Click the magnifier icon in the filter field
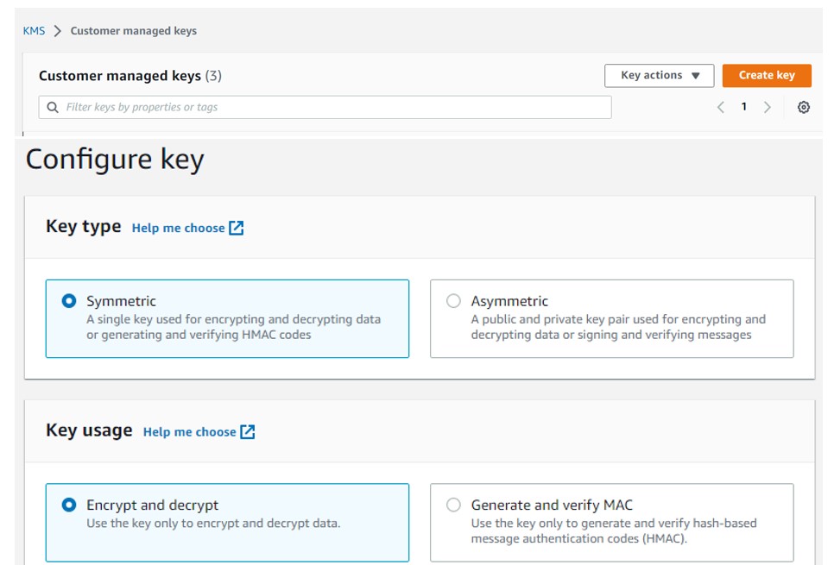The width and height of the screenshot is (834, 565). [50, 106]
